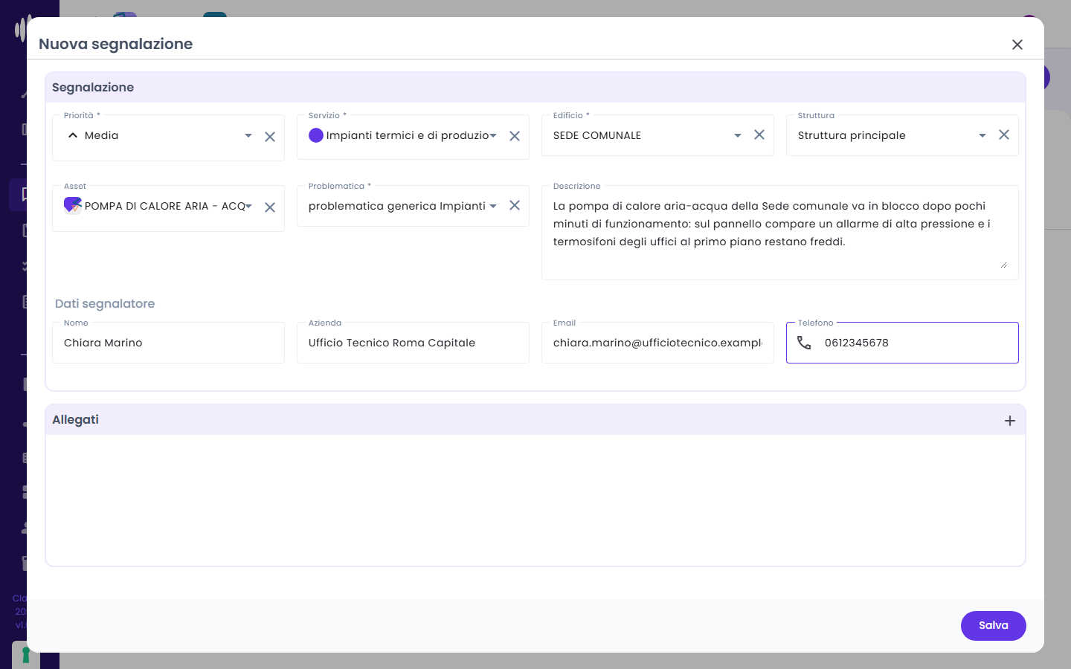Expand the Servizio dropdown
Screen dimensions: 1071x669
coord(493,136)
